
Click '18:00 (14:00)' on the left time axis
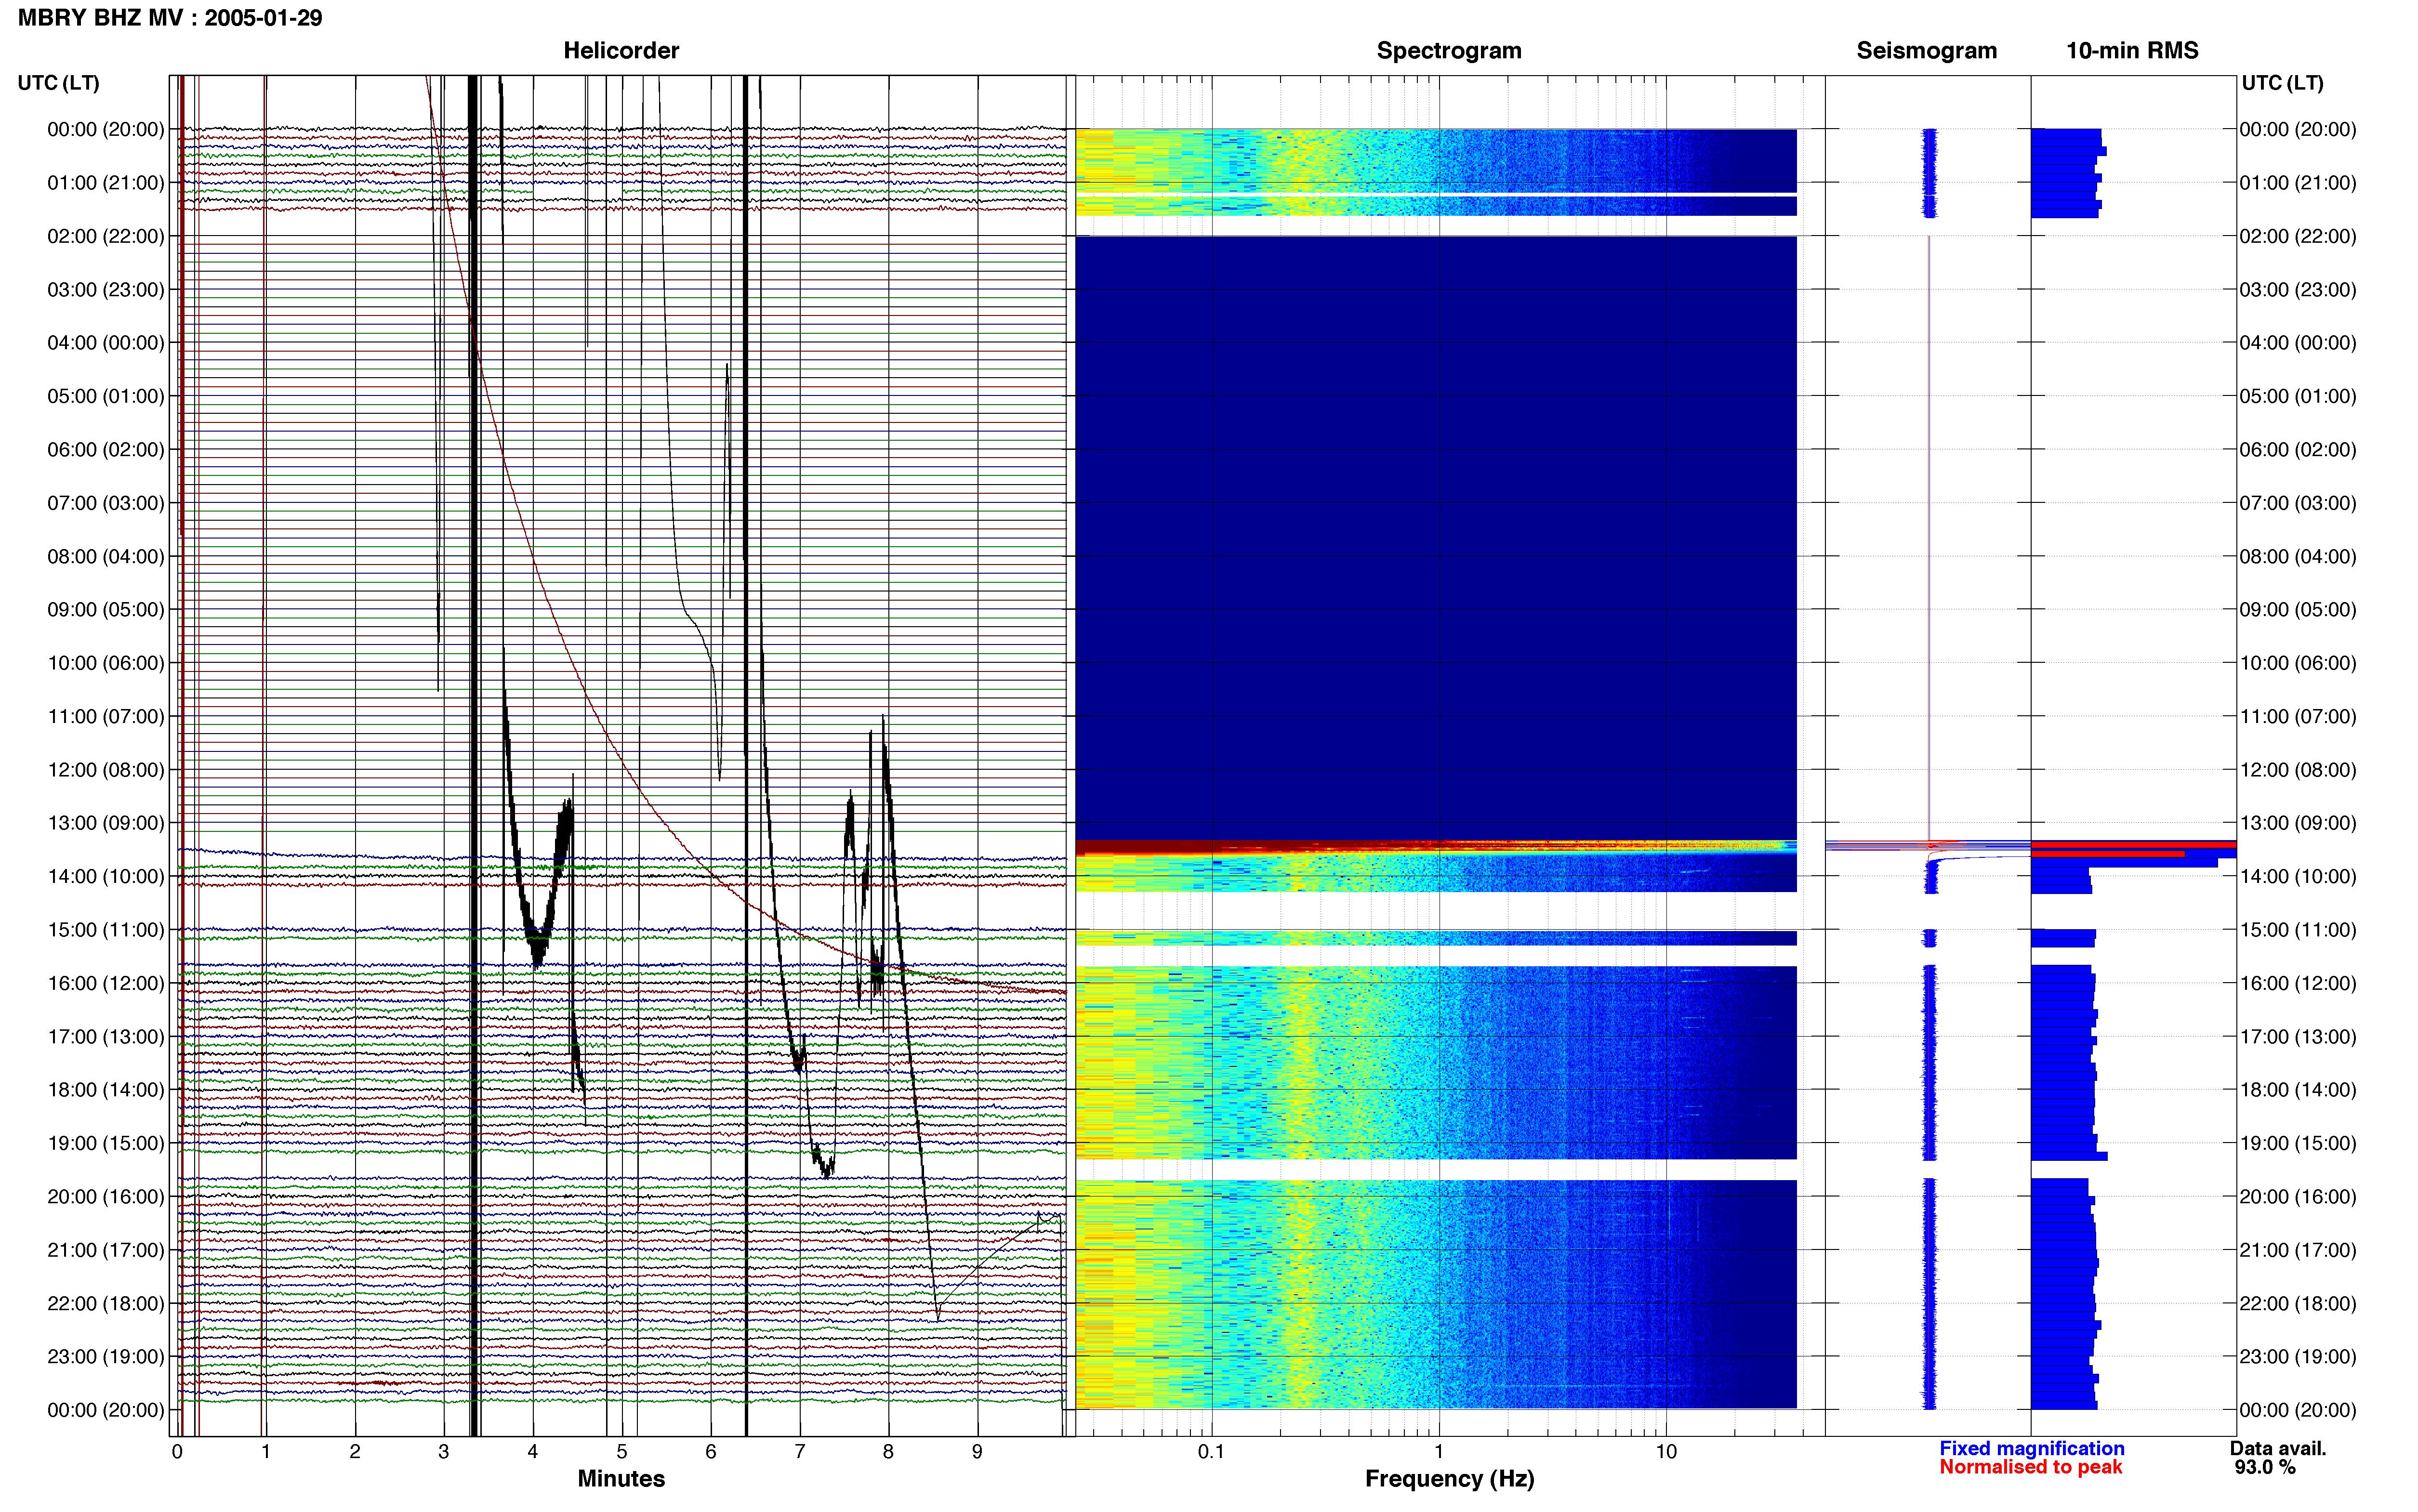106,1090
